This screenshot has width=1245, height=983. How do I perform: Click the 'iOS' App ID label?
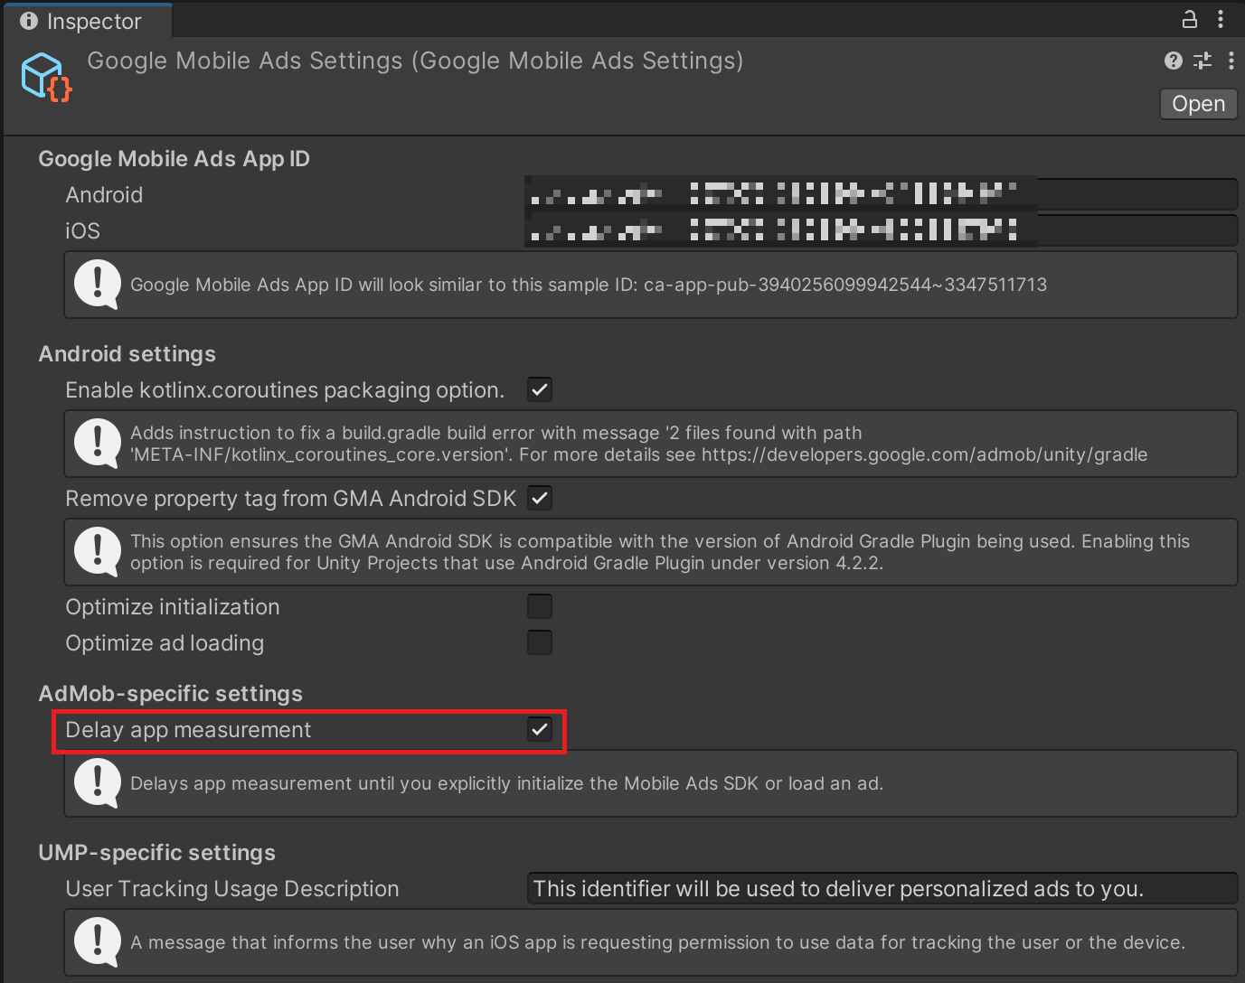pyautogui.click(x=82, y=231)
